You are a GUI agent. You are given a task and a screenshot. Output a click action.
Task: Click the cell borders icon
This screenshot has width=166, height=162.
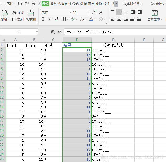[63, 19]
